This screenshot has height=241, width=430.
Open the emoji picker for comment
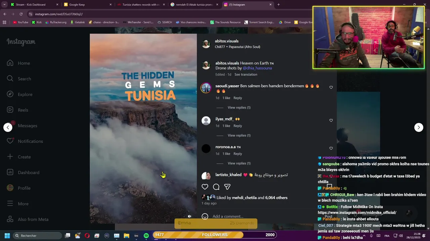205,217
